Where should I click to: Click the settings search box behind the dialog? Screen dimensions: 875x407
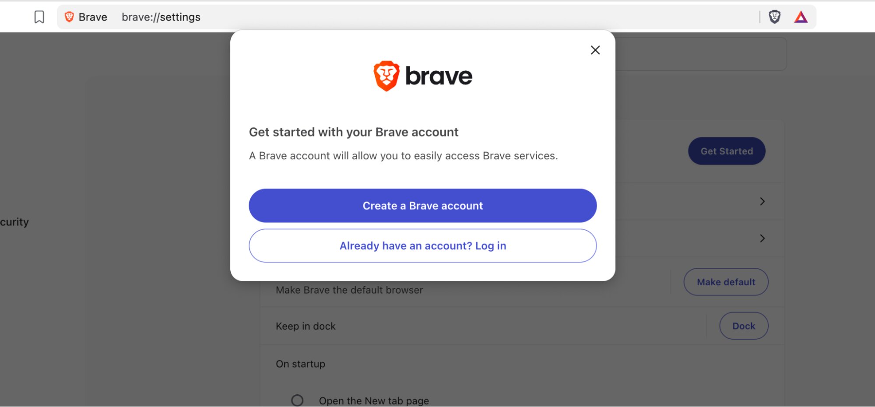pos(700,54)
